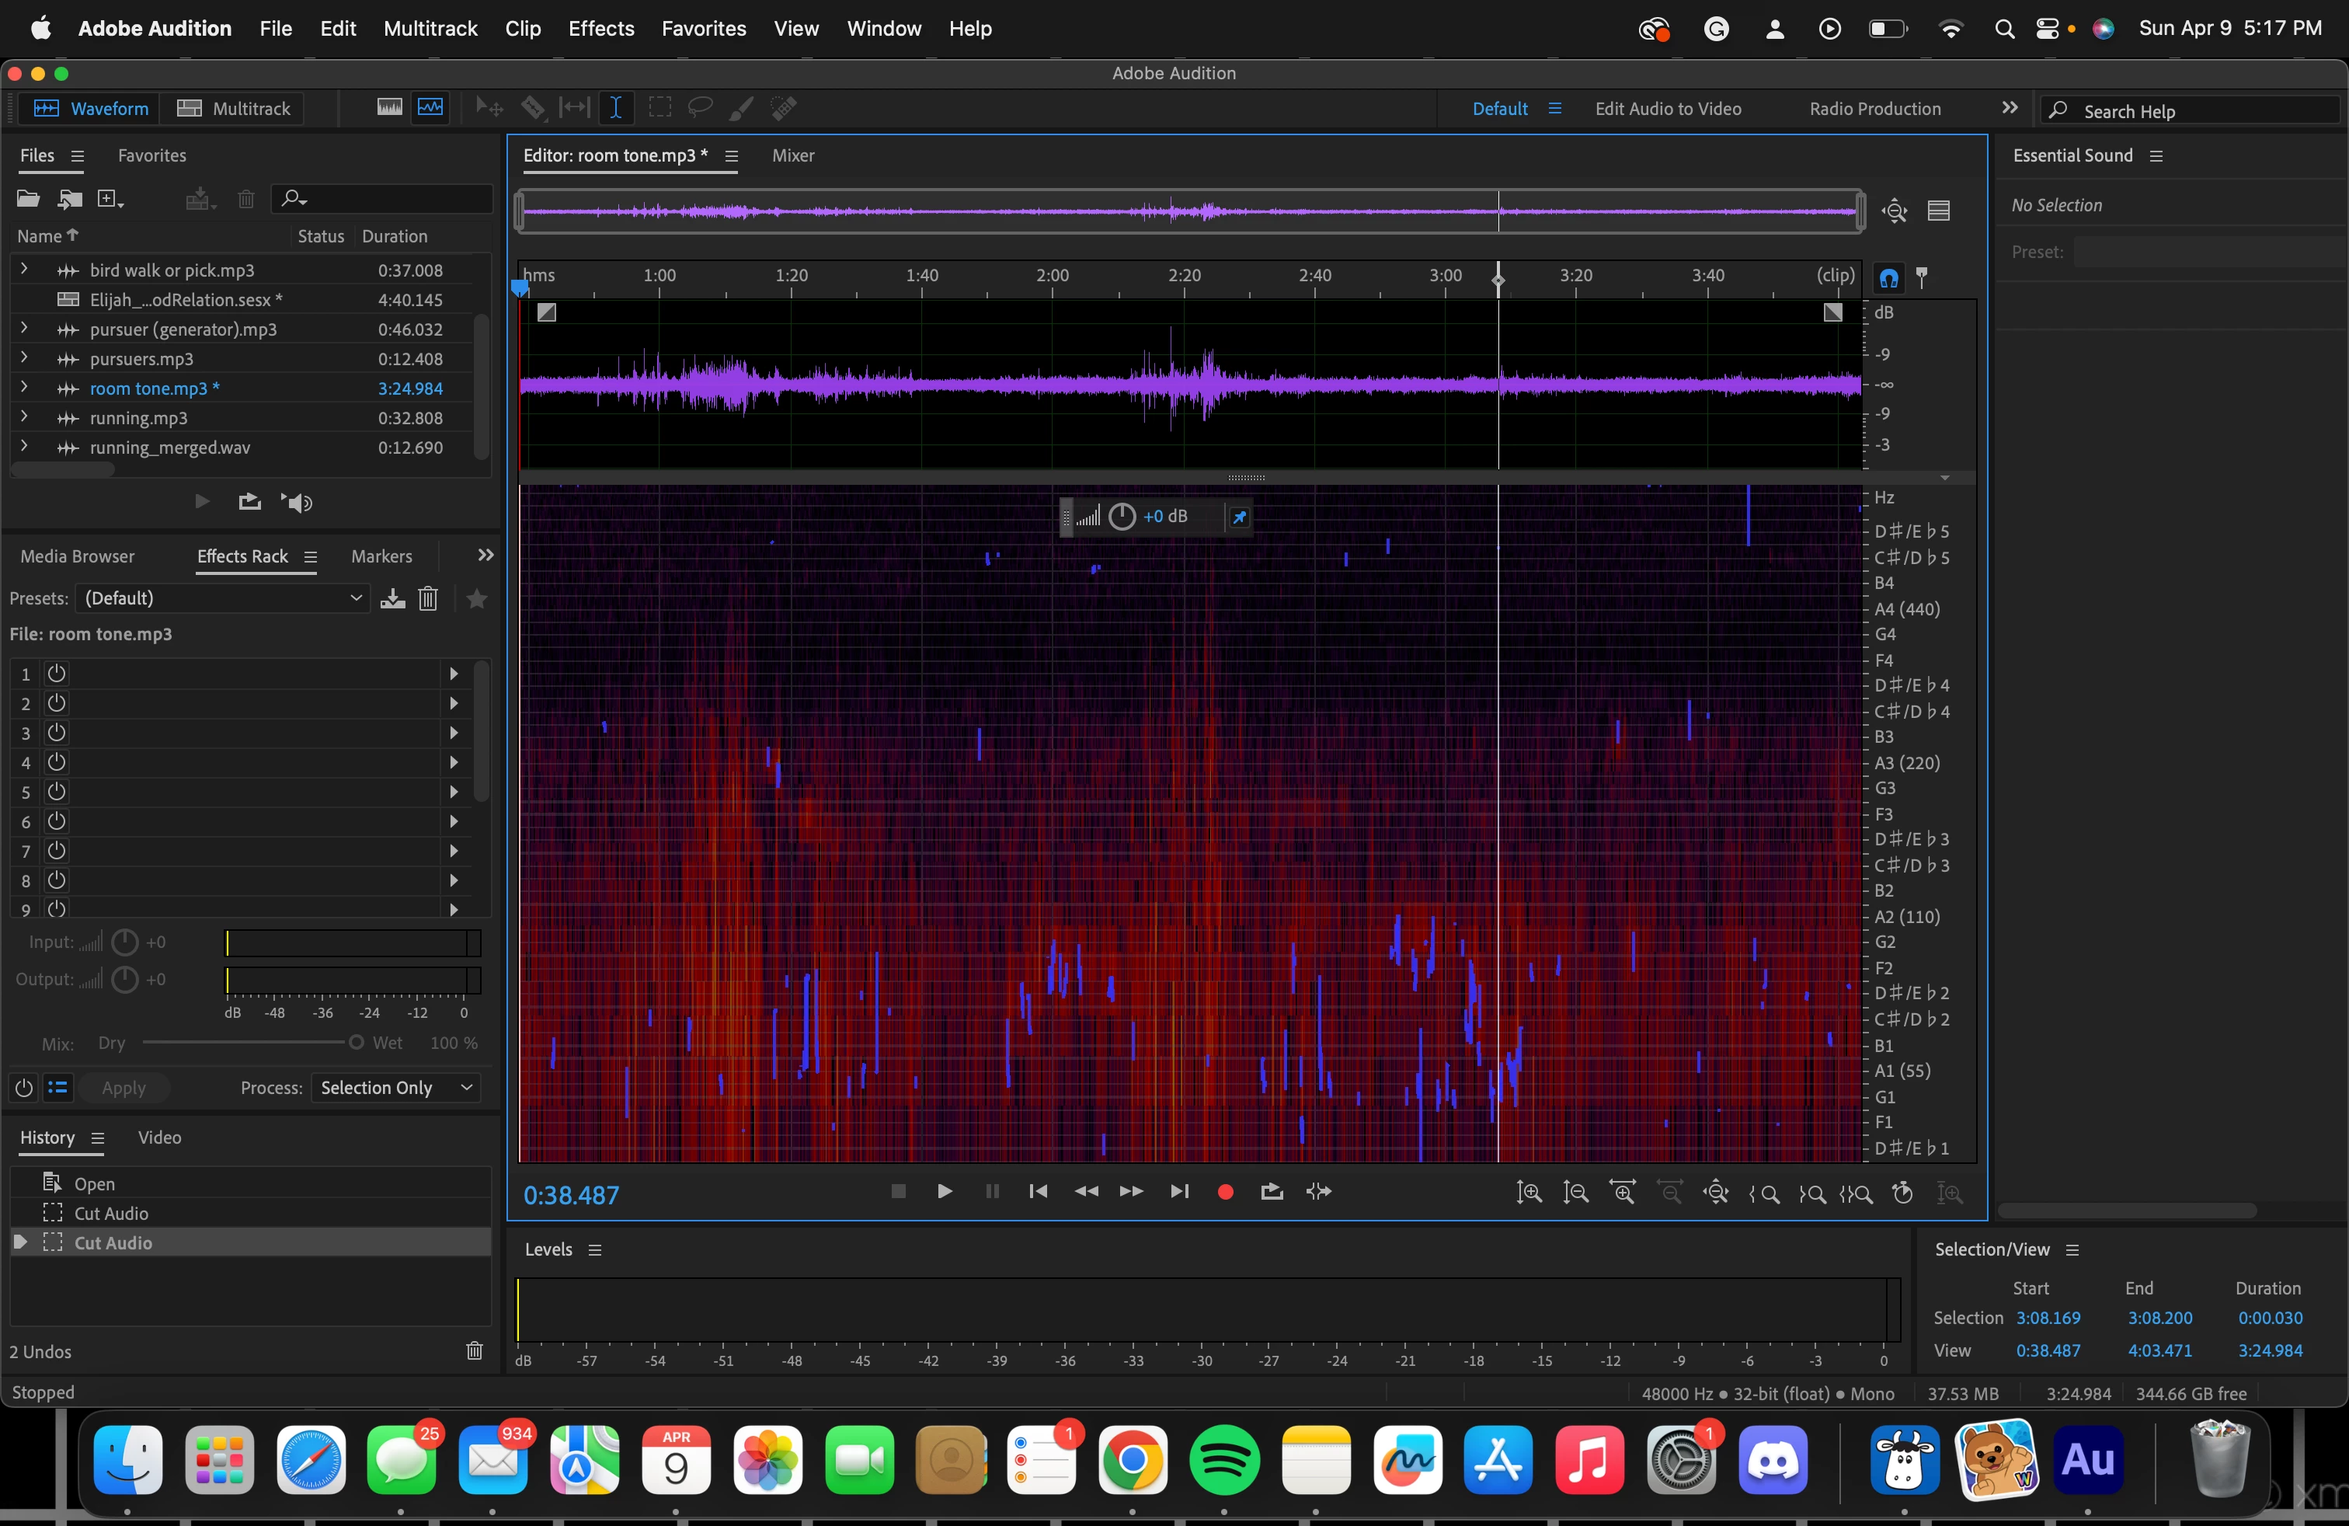This screenshot has height=1526, width=2349.
Task: Select the Spot Healing Brush tool
Action: (784, 109)
